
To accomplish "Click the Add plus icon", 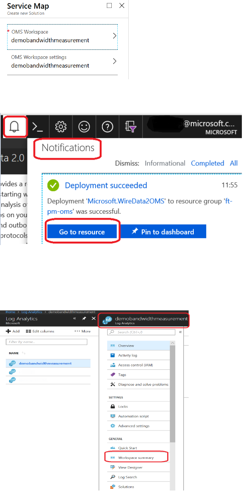I will tap(8, 331).
